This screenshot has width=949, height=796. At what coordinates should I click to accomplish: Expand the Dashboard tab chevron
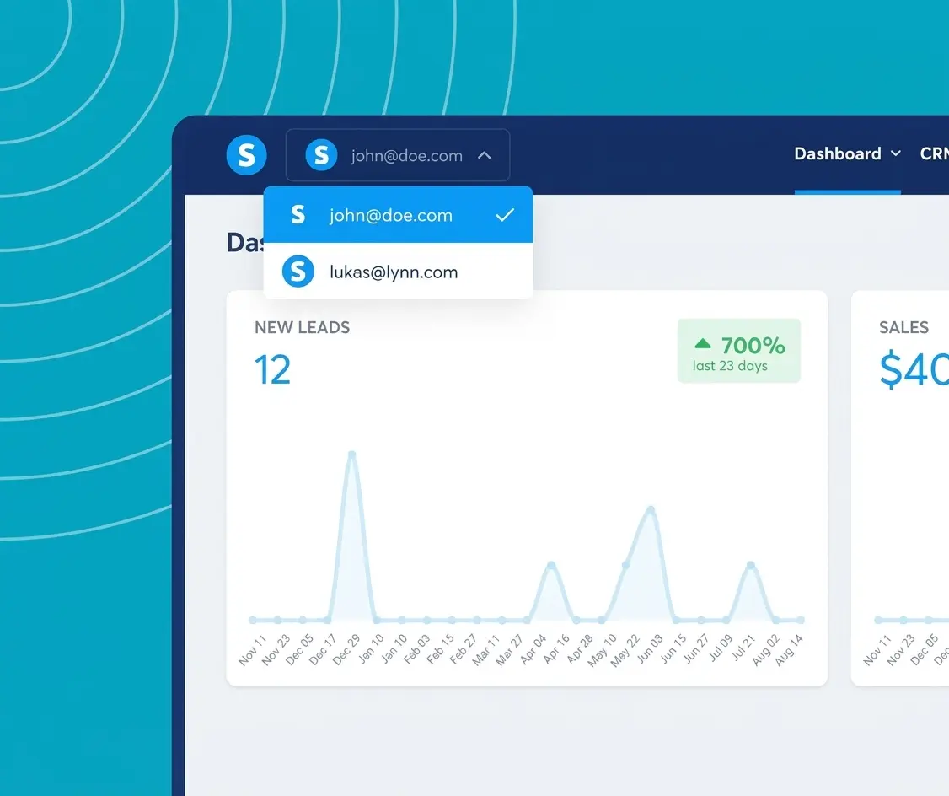(x=896, y=153)
